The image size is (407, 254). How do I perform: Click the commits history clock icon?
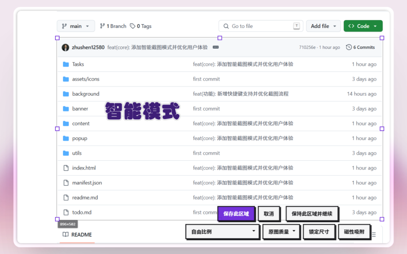[349, 47]
